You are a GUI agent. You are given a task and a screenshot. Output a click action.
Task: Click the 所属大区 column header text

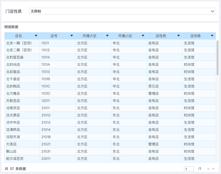click(x=90, y=36)
